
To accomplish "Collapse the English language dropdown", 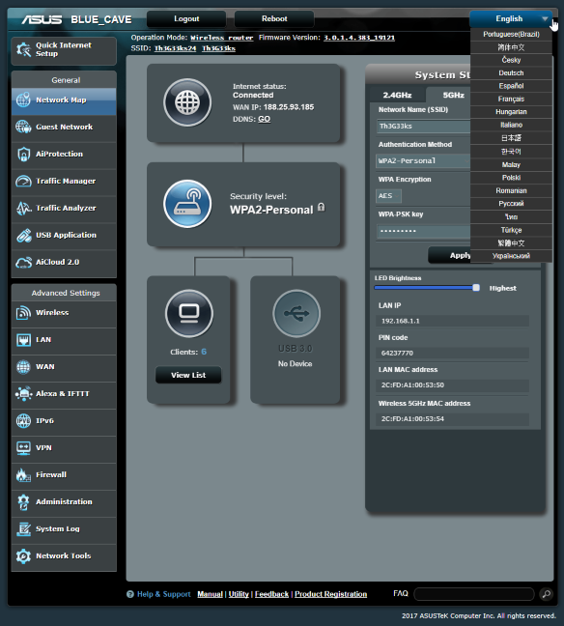I will [511, 18].
